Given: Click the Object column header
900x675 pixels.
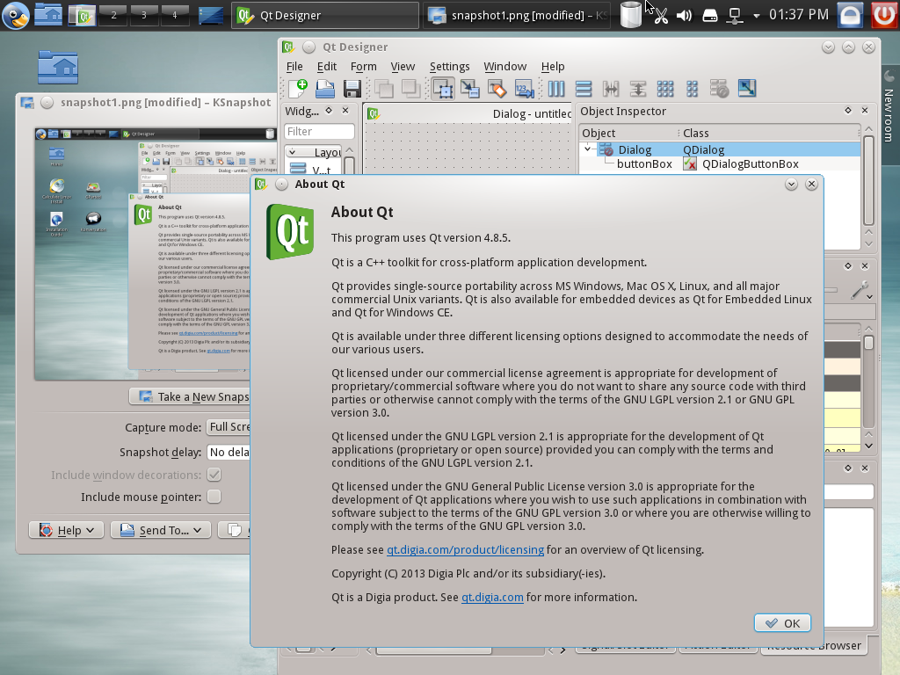Looking at the screenshot, I should coord(629,134).
